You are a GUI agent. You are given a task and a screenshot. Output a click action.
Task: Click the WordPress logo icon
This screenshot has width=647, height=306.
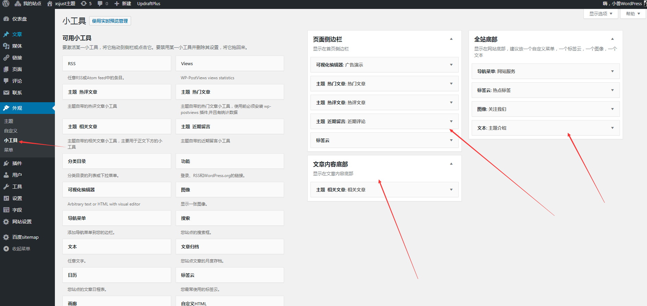[x=6, y=4]
